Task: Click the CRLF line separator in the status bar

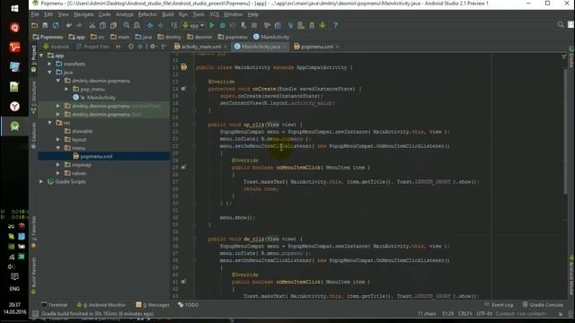Action: tap(464, 313)
